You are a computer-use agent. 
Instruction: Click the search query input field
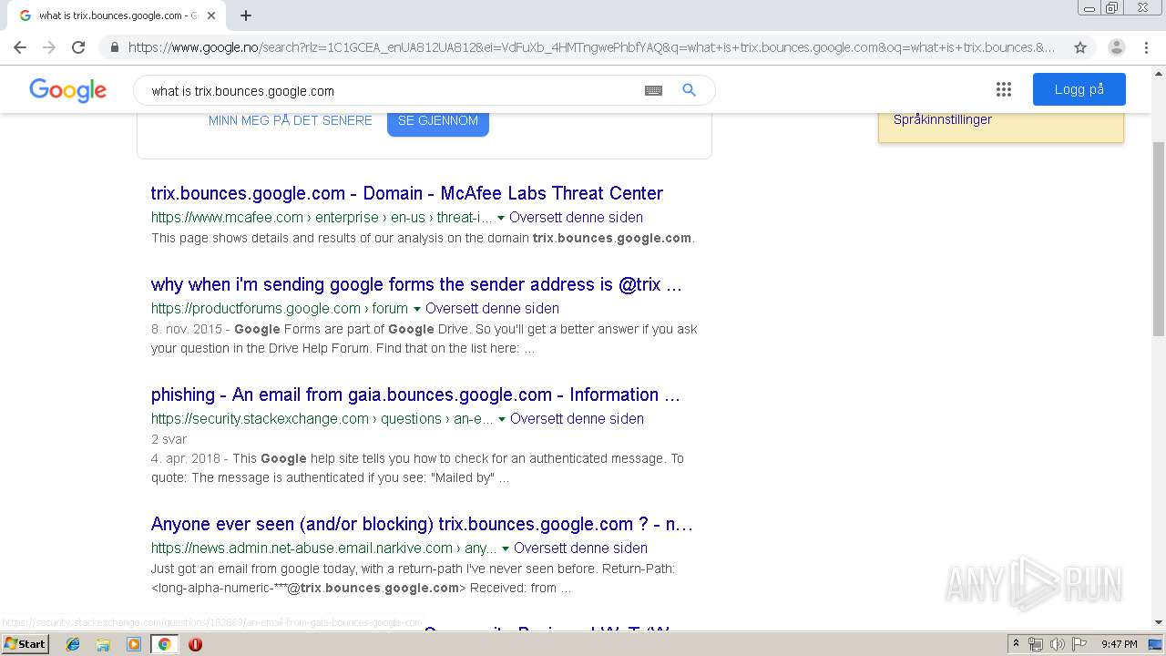click(392, 90)
